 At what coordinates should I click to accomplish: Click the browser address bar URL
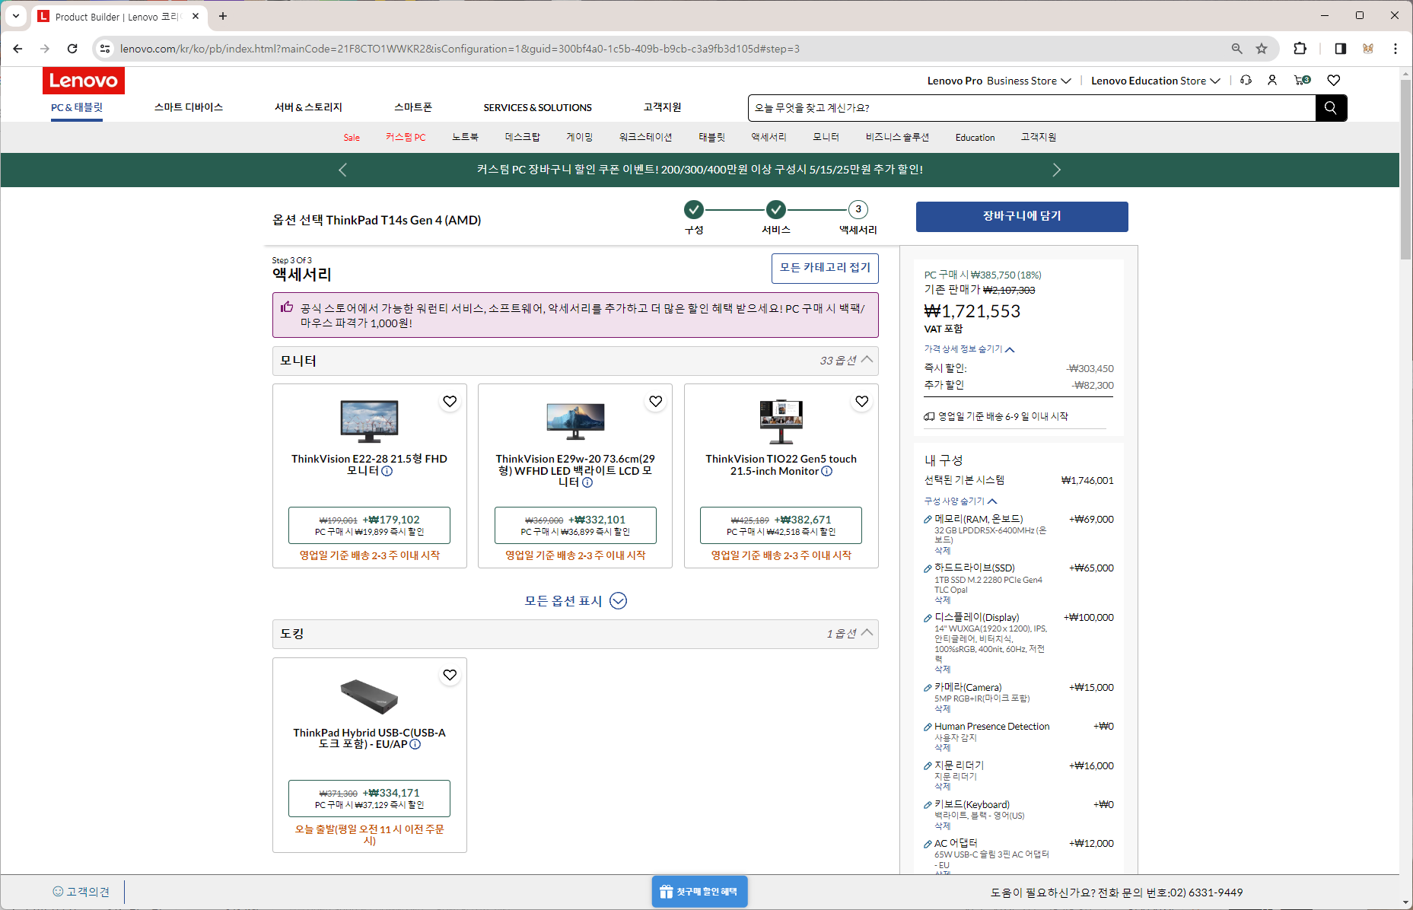tap(460, 49)
